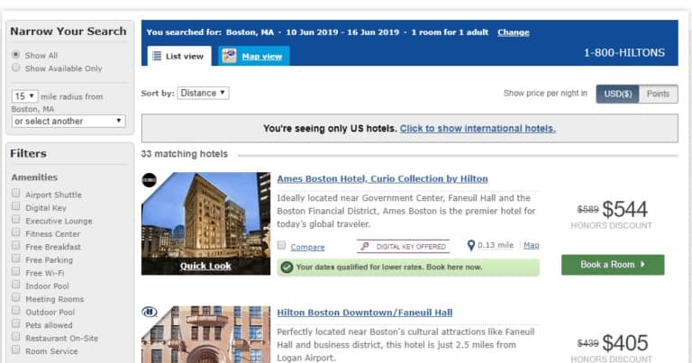The height and width of the screenshot is (363, 692).
Task: Open Ames Boston Hotel, Curio Collection link
Action: coord(382,178)
